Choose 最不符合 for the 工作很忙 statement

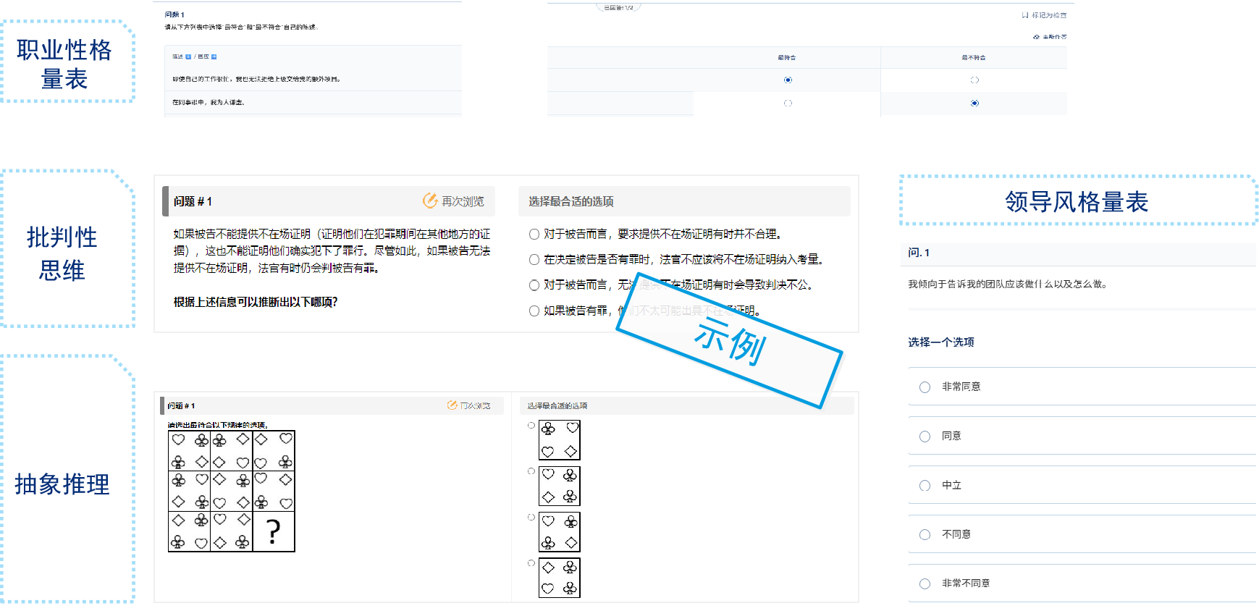pyautogui.click(x=974, y=80)
